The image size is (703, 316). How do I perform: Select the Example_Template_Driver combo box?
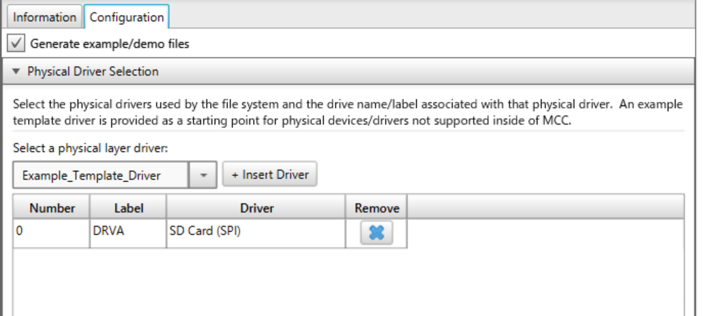pyautogui.click(x=115, y=175)
